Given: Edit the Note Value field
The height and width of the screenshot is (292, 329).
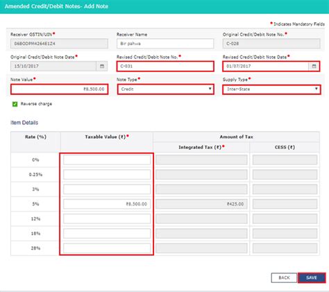Looking at the screenshot, I should pyautogui.click(x=59, y=89).
